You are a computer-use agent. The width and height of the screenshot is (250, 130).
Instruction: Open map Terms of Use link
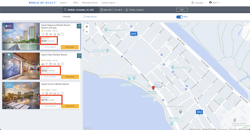233,129
